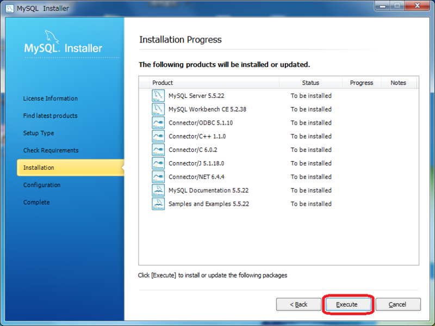Select the Connector/C++ 1.1.0 text
Screen dimensions: 435x326
[197, 137]
